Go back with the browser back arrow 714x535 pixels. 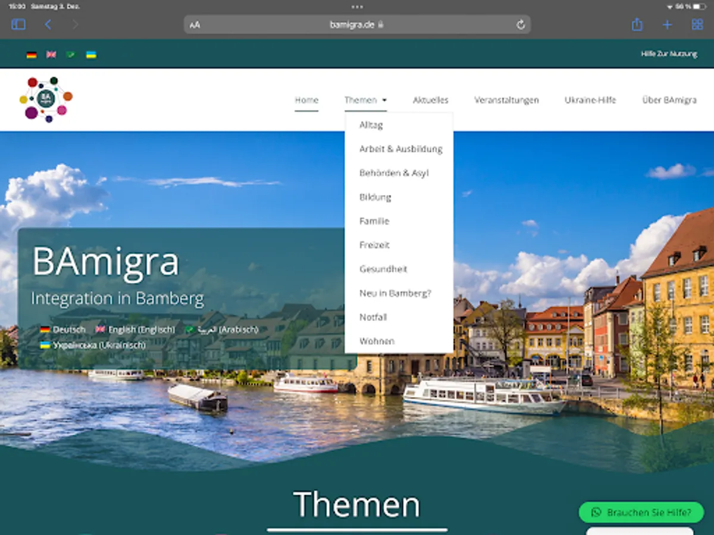48,24
